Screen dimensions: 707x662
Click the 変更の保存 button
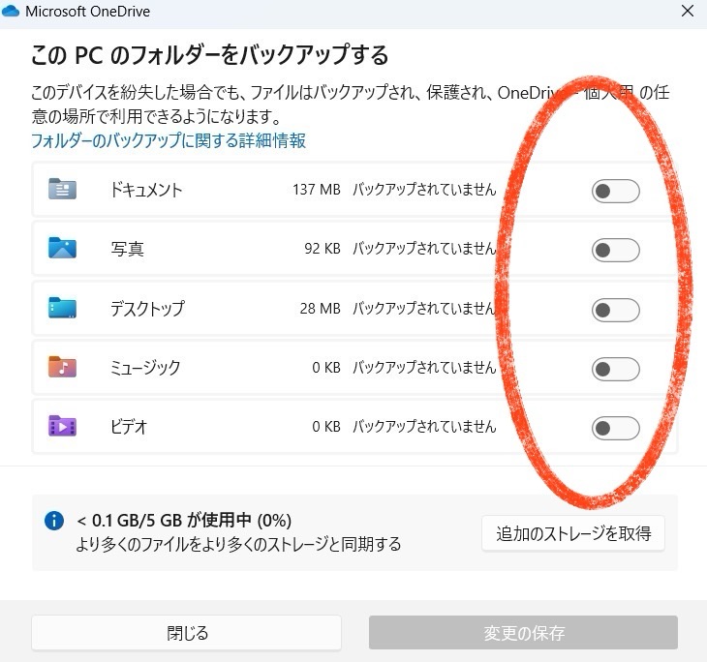point(523,633)
